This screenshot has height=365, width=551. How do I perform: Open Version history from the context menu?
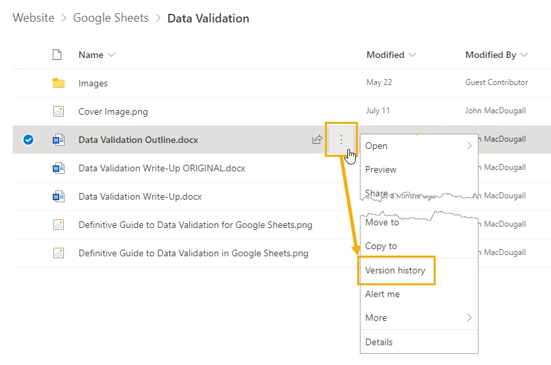(x=395, y=270)
